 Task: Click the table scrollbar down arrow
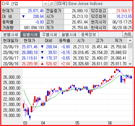point(130,64)
